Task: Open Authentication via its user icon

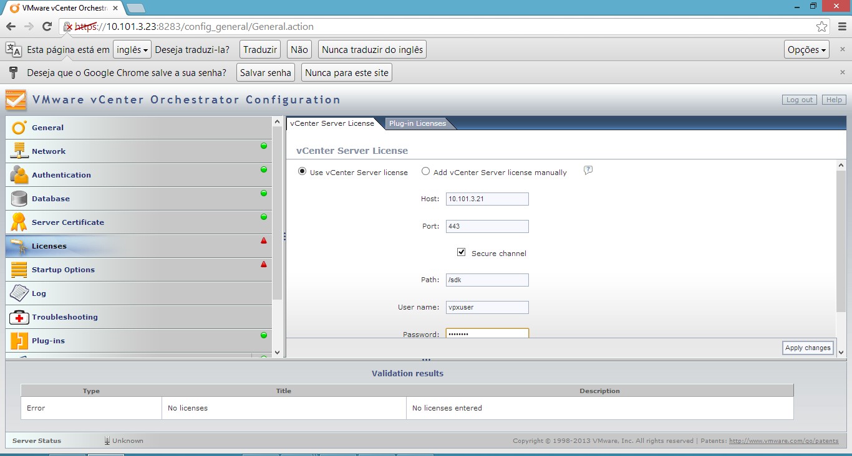Action: [x=19, y=175]
